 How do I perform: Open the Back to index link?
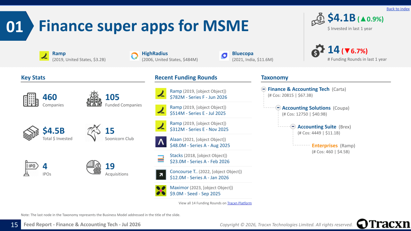click(x=398, y=9)
